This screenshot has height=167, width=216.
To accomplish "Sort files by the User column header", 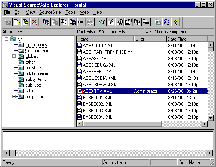I will [150, 39].
